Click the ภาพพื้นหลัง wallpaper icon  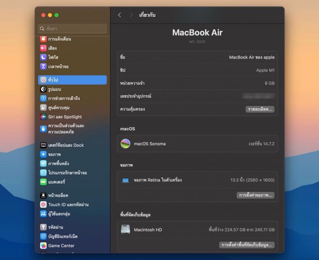[43, 164]
